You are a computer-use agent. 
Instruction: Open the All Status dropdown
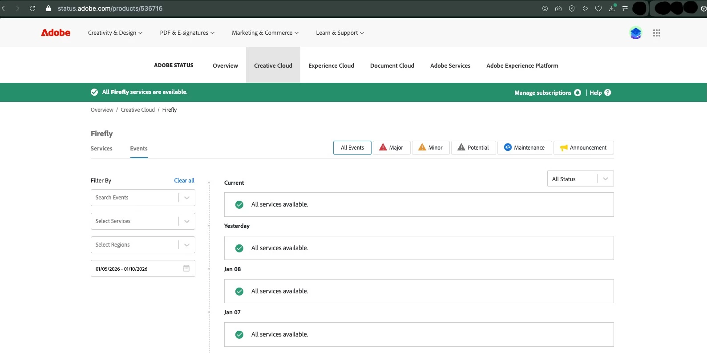click(580, 179)
